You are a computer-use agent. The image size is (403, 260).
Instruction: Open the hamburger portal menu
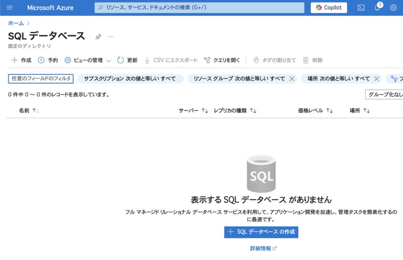9,8
